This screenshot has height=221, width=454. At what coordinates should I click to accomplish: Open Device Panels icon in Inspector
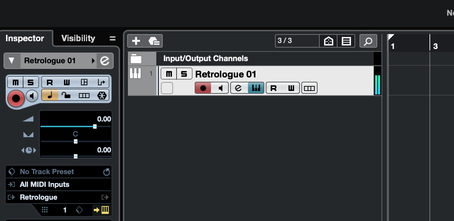coord(84,82)
